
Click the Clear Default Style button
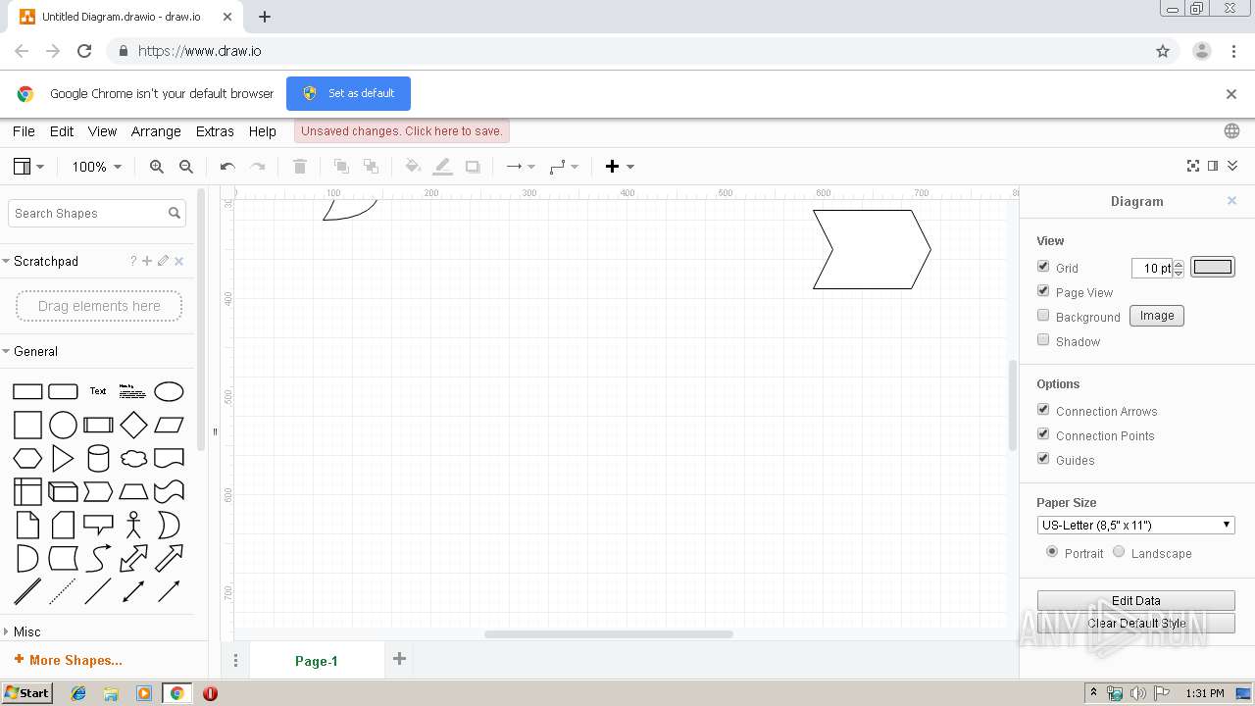click(x=1136, y=623)
